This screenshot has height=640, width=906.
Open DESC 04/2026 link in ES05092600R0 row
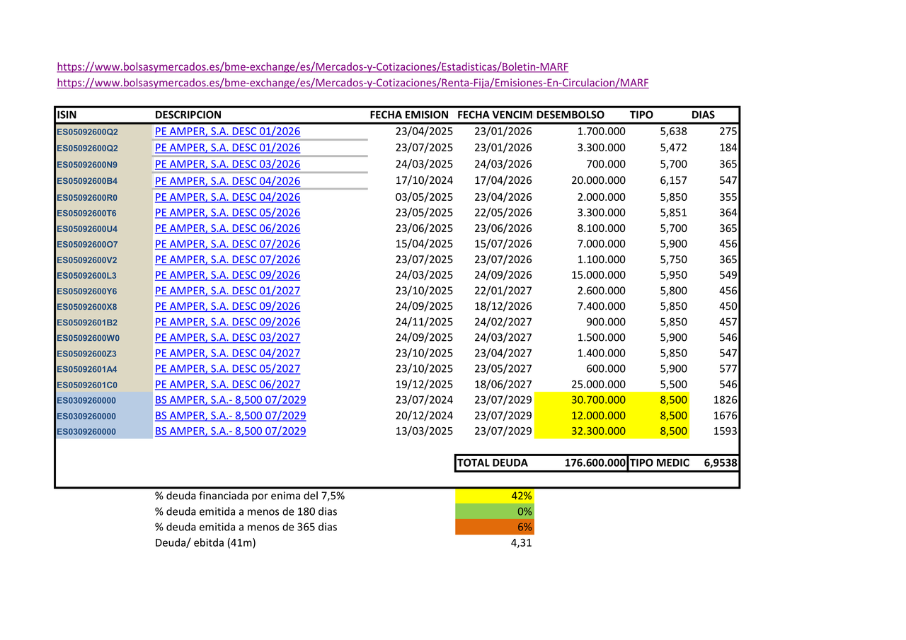pyautogui.click(x=227, y=197)
